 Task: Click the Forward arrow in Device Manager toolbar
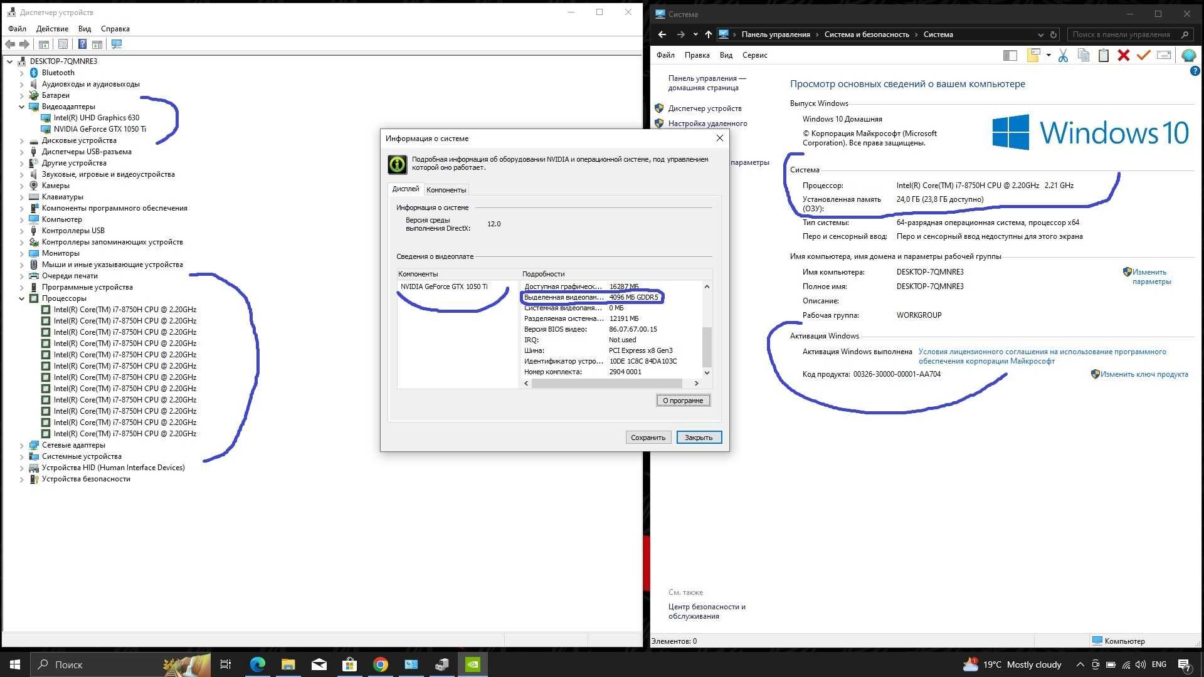click(x=24, y=44)
